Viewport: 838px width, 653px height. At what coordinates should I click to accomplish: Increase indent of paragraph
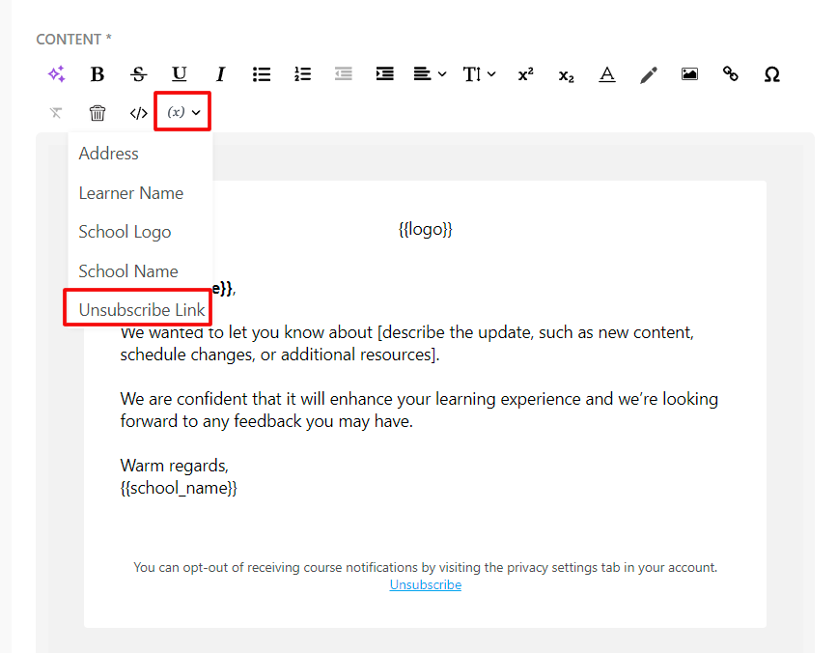coord(385,73)
